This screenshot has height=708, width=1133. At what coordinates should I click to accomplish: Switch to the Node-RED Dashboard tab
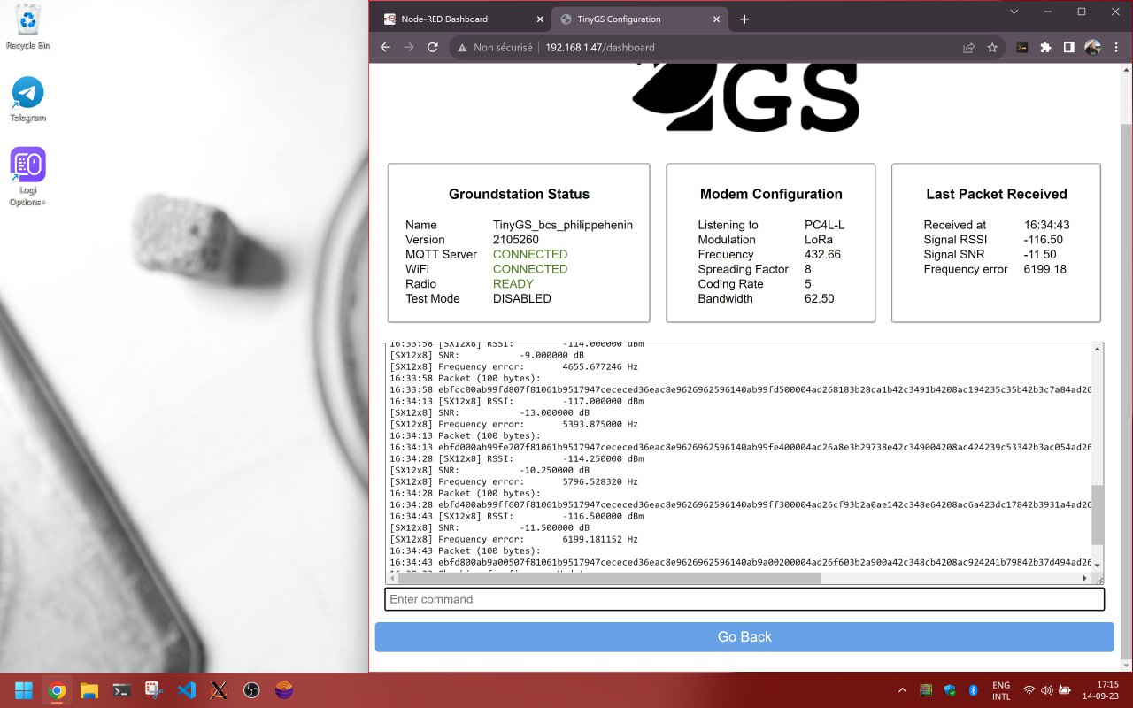(456, 19)
